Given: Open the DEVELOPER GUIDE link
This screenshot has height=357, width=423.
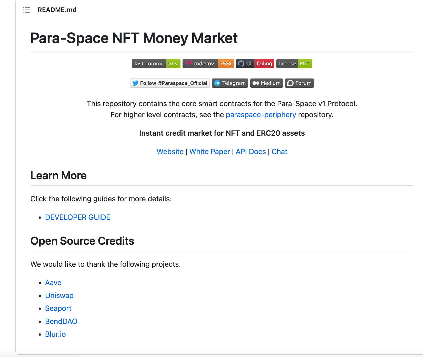Looking at the screenshot, I should 78,217.
